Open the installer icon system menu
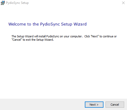 coord(3,3)
